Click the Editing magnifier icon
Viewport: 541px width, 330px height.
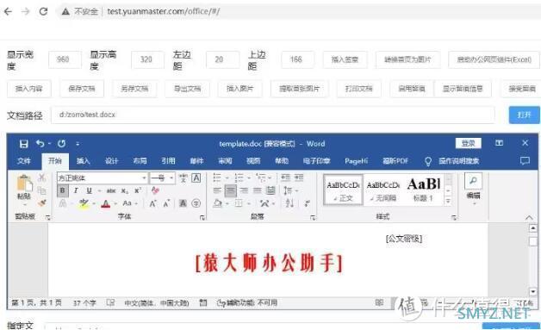473,181
